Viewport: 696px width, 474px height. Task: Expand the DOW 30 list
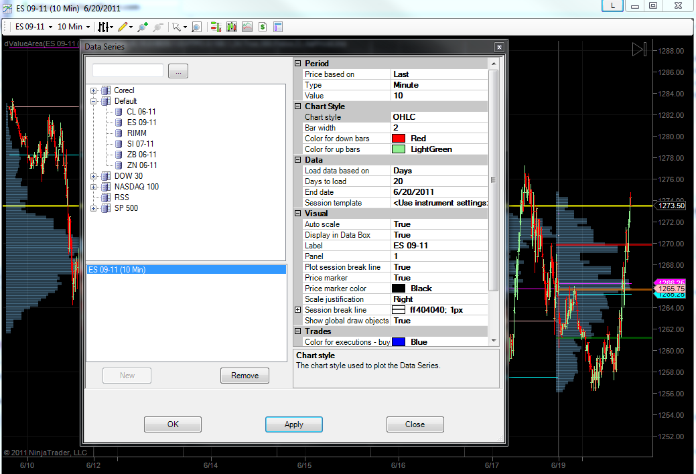pyautogui.click(x=94, y=176)
